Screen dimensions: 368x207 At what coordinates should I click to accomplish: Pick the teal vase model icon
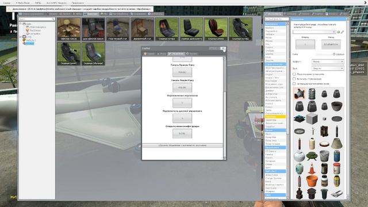coord(299,168)
